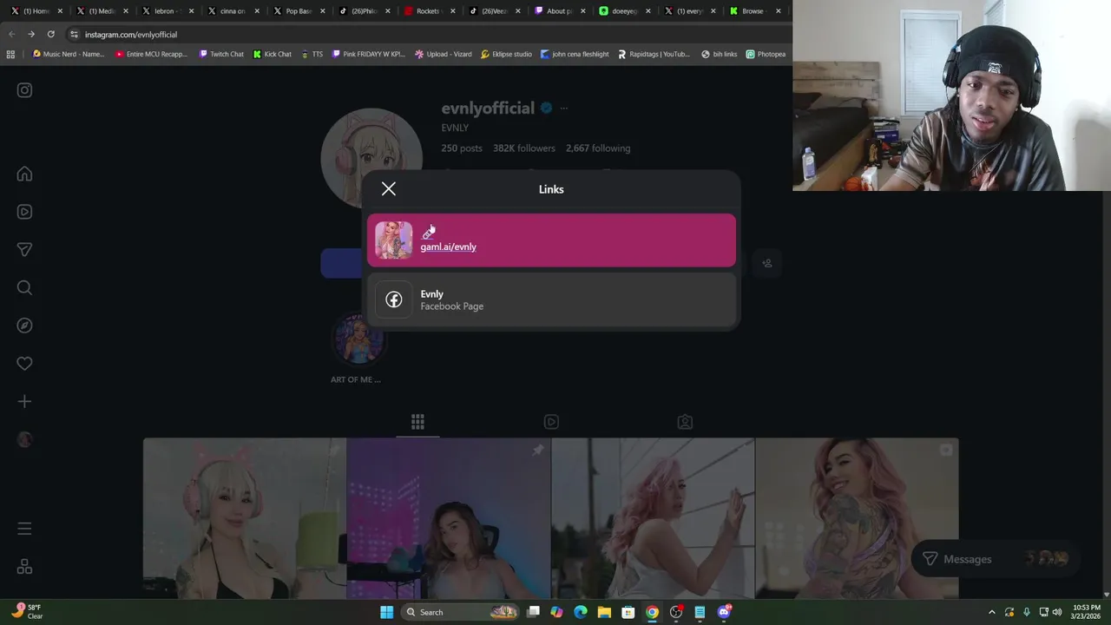1111x625 pixels.
Task: Open the Rapidtags YouTube bookmark
Action: 654,54
